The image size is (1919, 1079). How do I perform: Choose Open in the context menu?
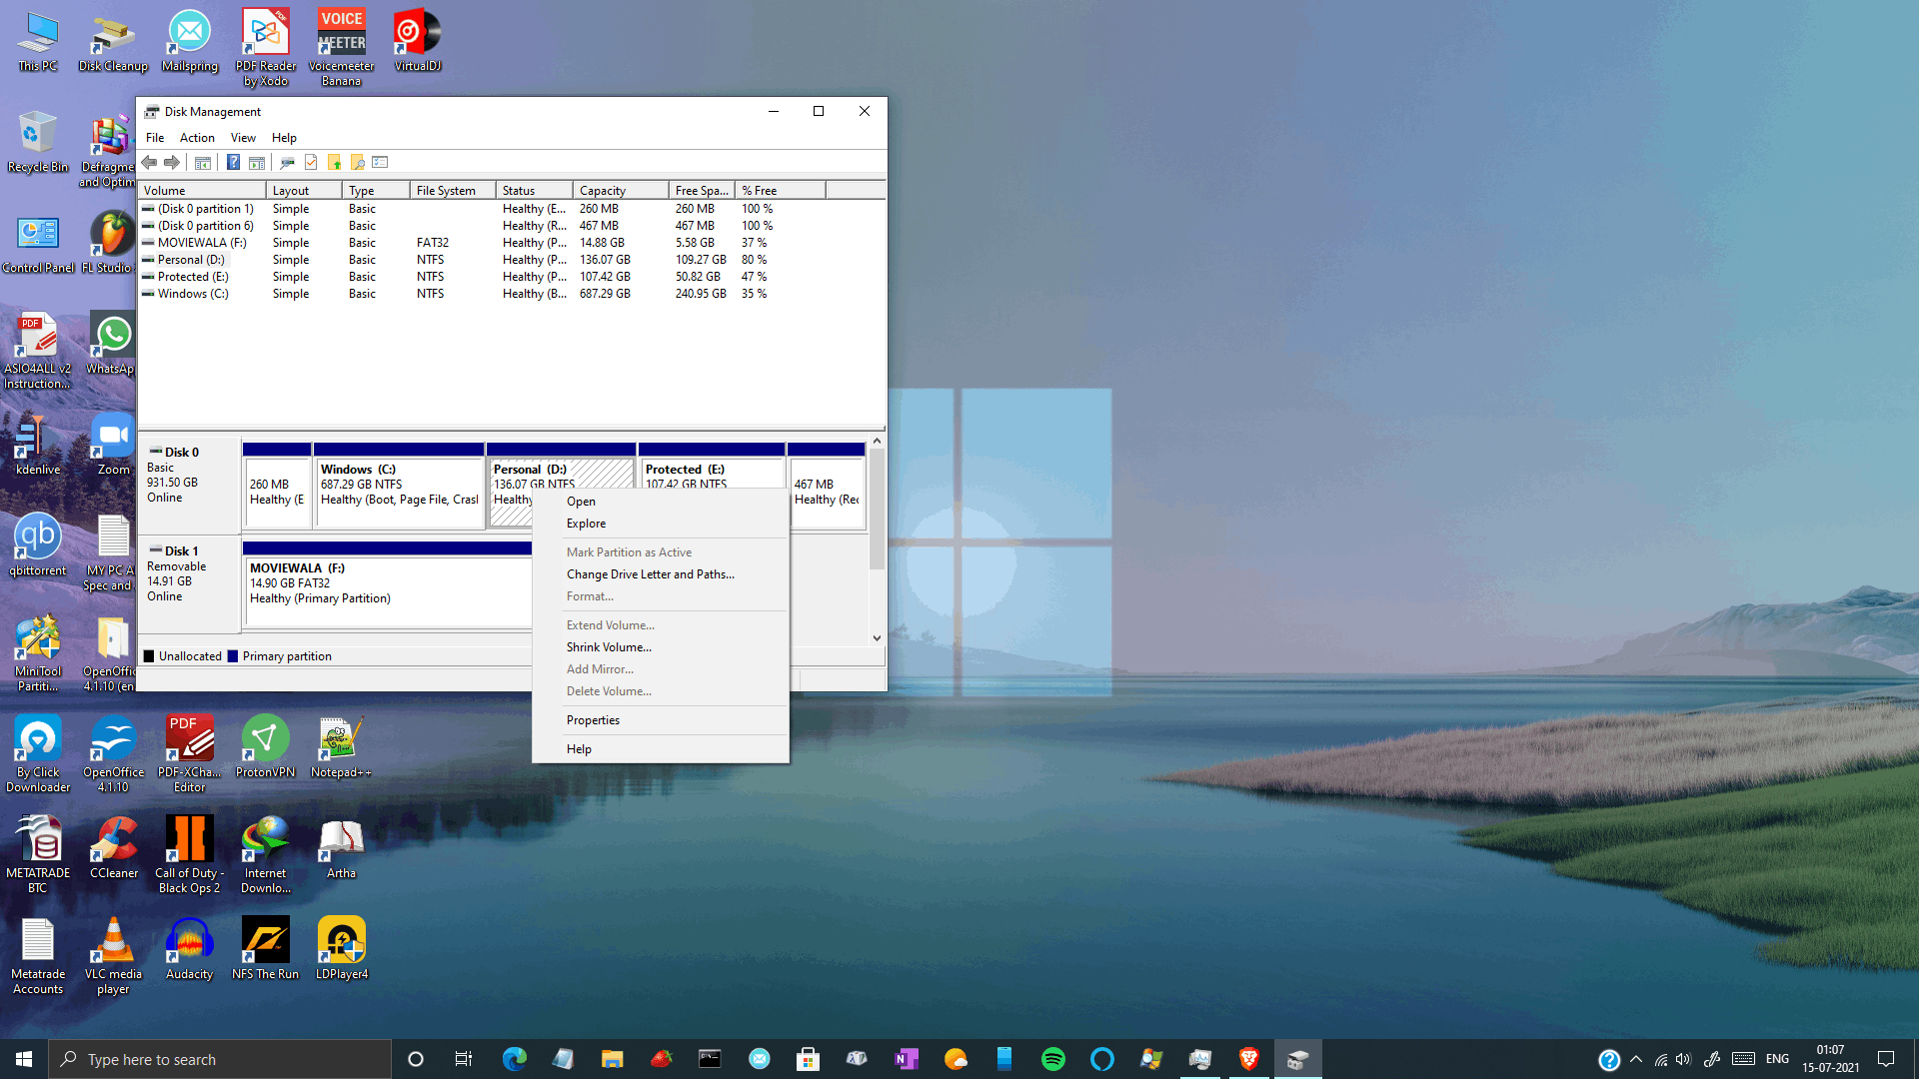tap(661, 502)
